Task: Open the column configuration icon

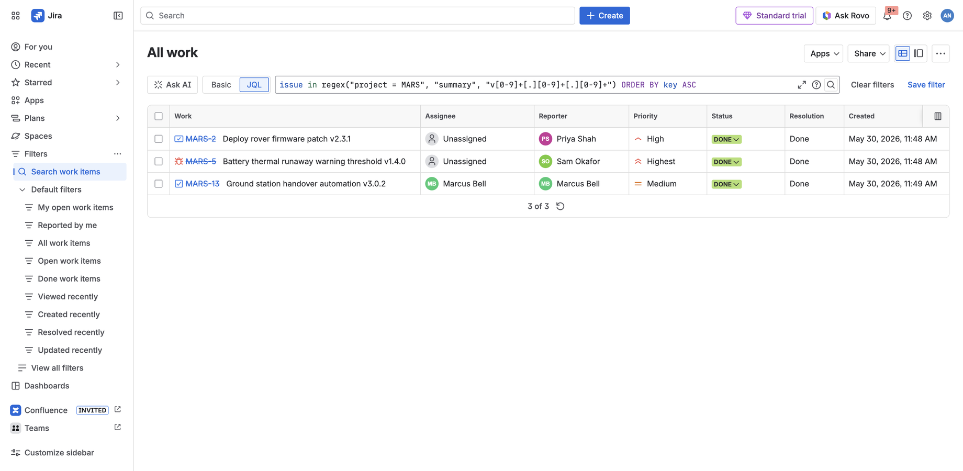Action: [937, 116]
